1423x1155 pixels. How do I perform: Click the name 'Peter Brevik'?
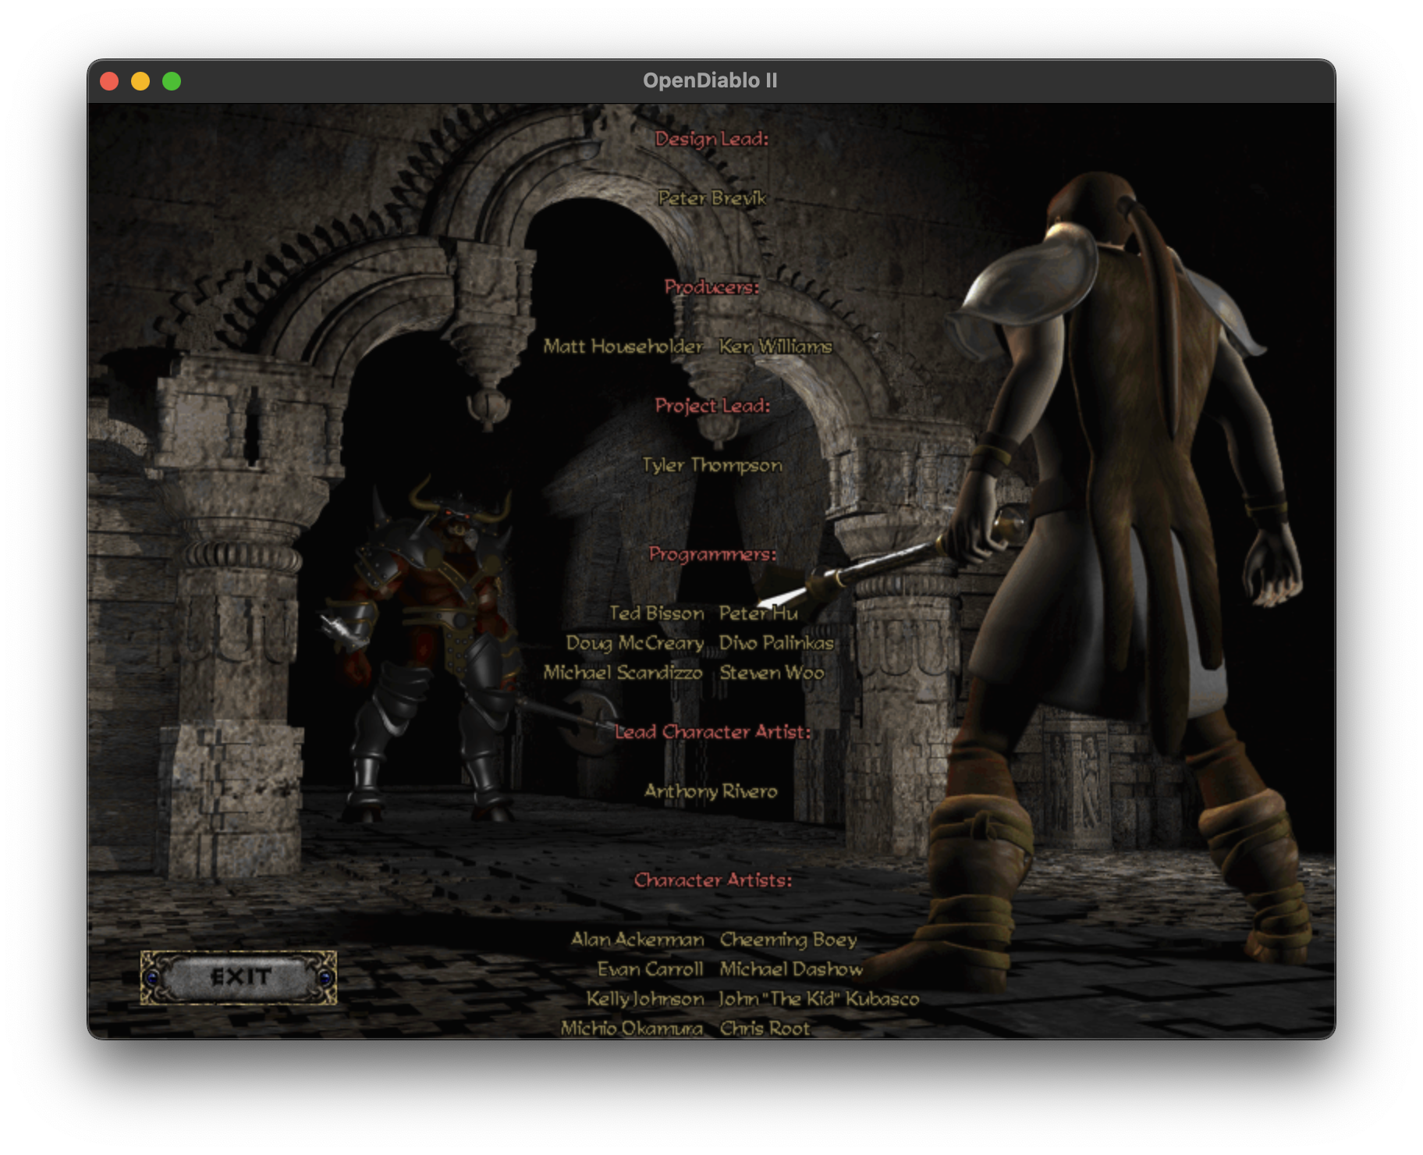pyautogui.click(x=711, y=198)
